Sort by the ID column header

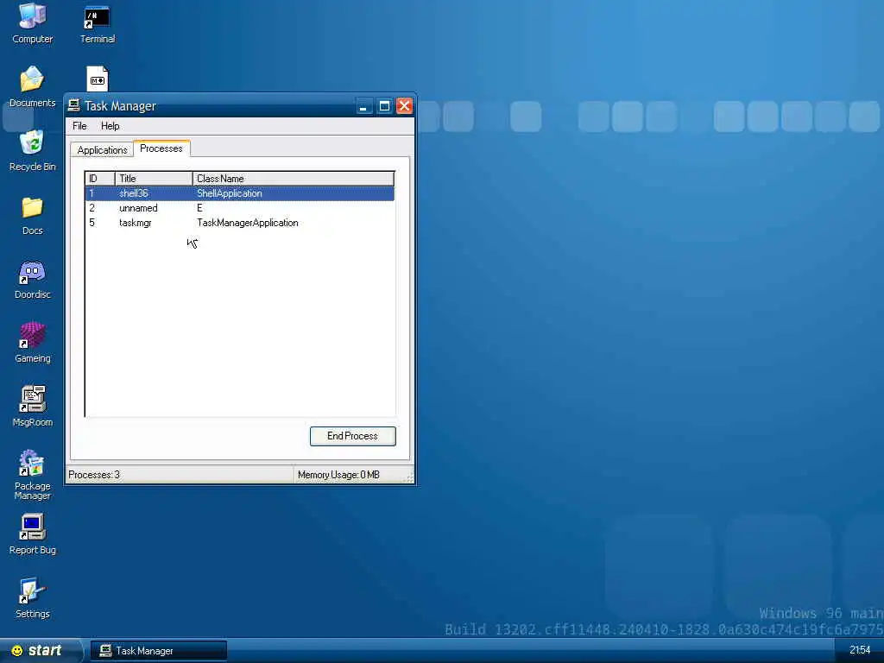pos(100,179)
